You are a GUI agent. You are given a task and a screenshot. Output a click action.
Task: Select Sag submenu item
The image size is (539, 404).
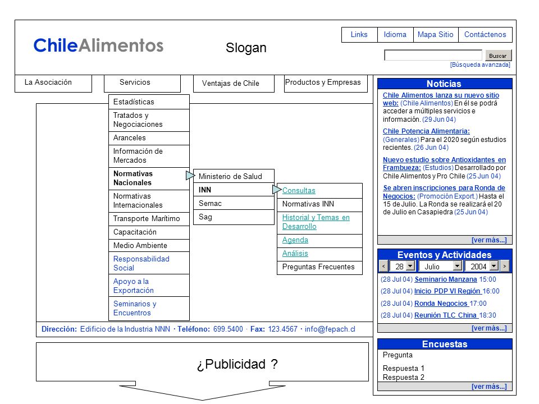click(234, 217)
